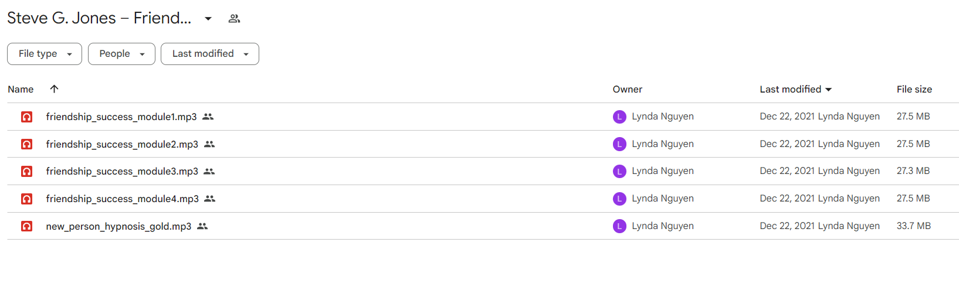
Task: Click shared-people icon beside the folder title
Action: [x=234, y=19]
